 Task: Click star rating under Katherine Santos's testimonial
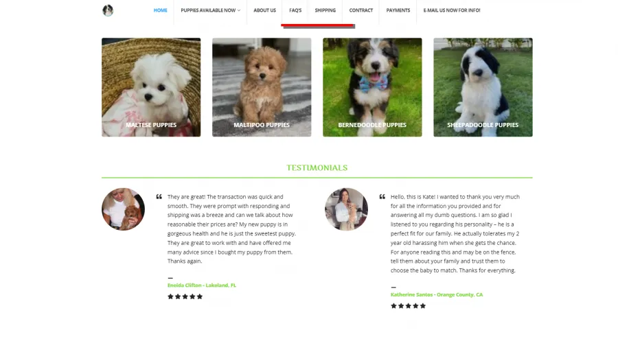pyautogui.click(x=409, y=306)
